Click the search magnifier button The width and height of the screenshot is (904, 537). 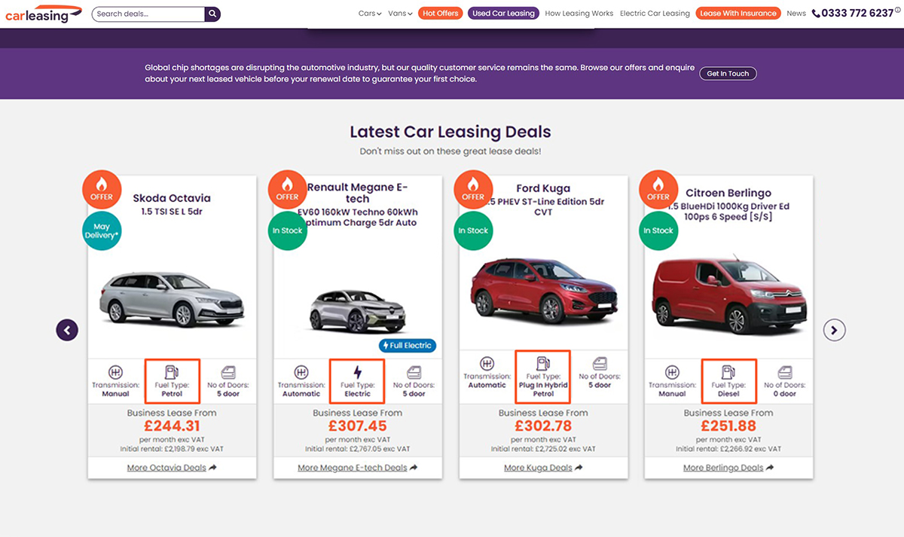point(212,14)
